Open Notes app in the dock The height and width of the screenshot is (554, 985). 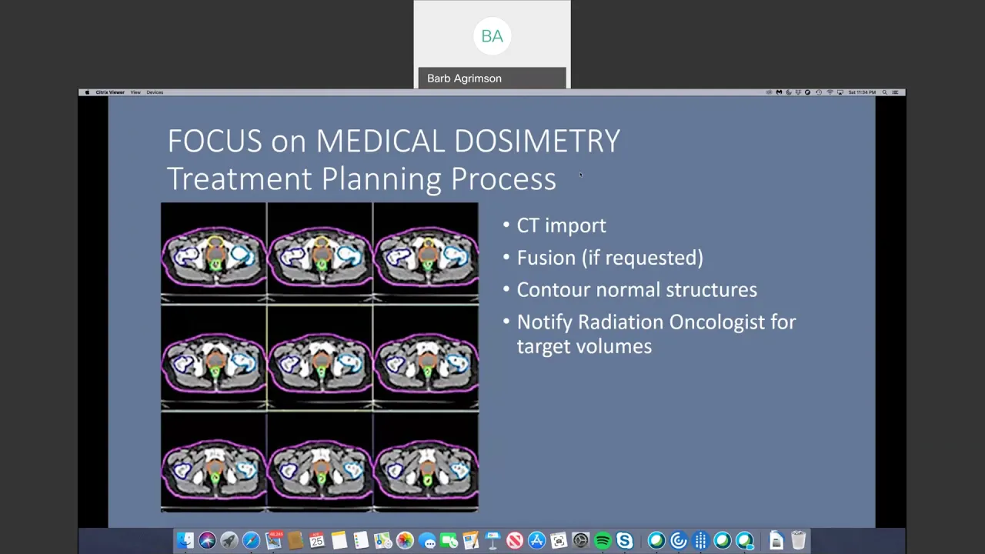[x=339, y=541]
